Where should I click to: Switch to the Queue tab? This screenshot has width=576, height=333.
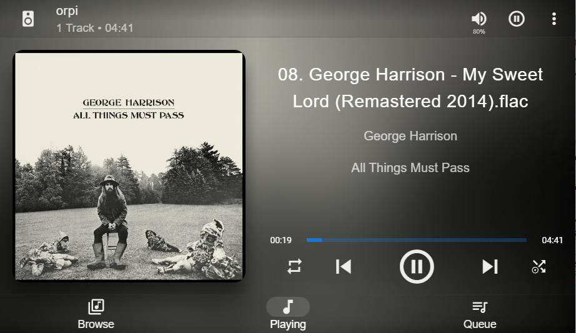(x=480, y=314)
